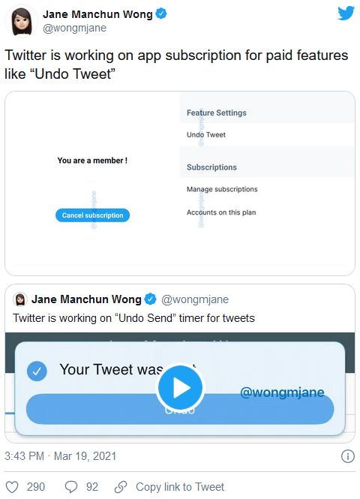Click the Undo progress bar in video

click(180, 409)
